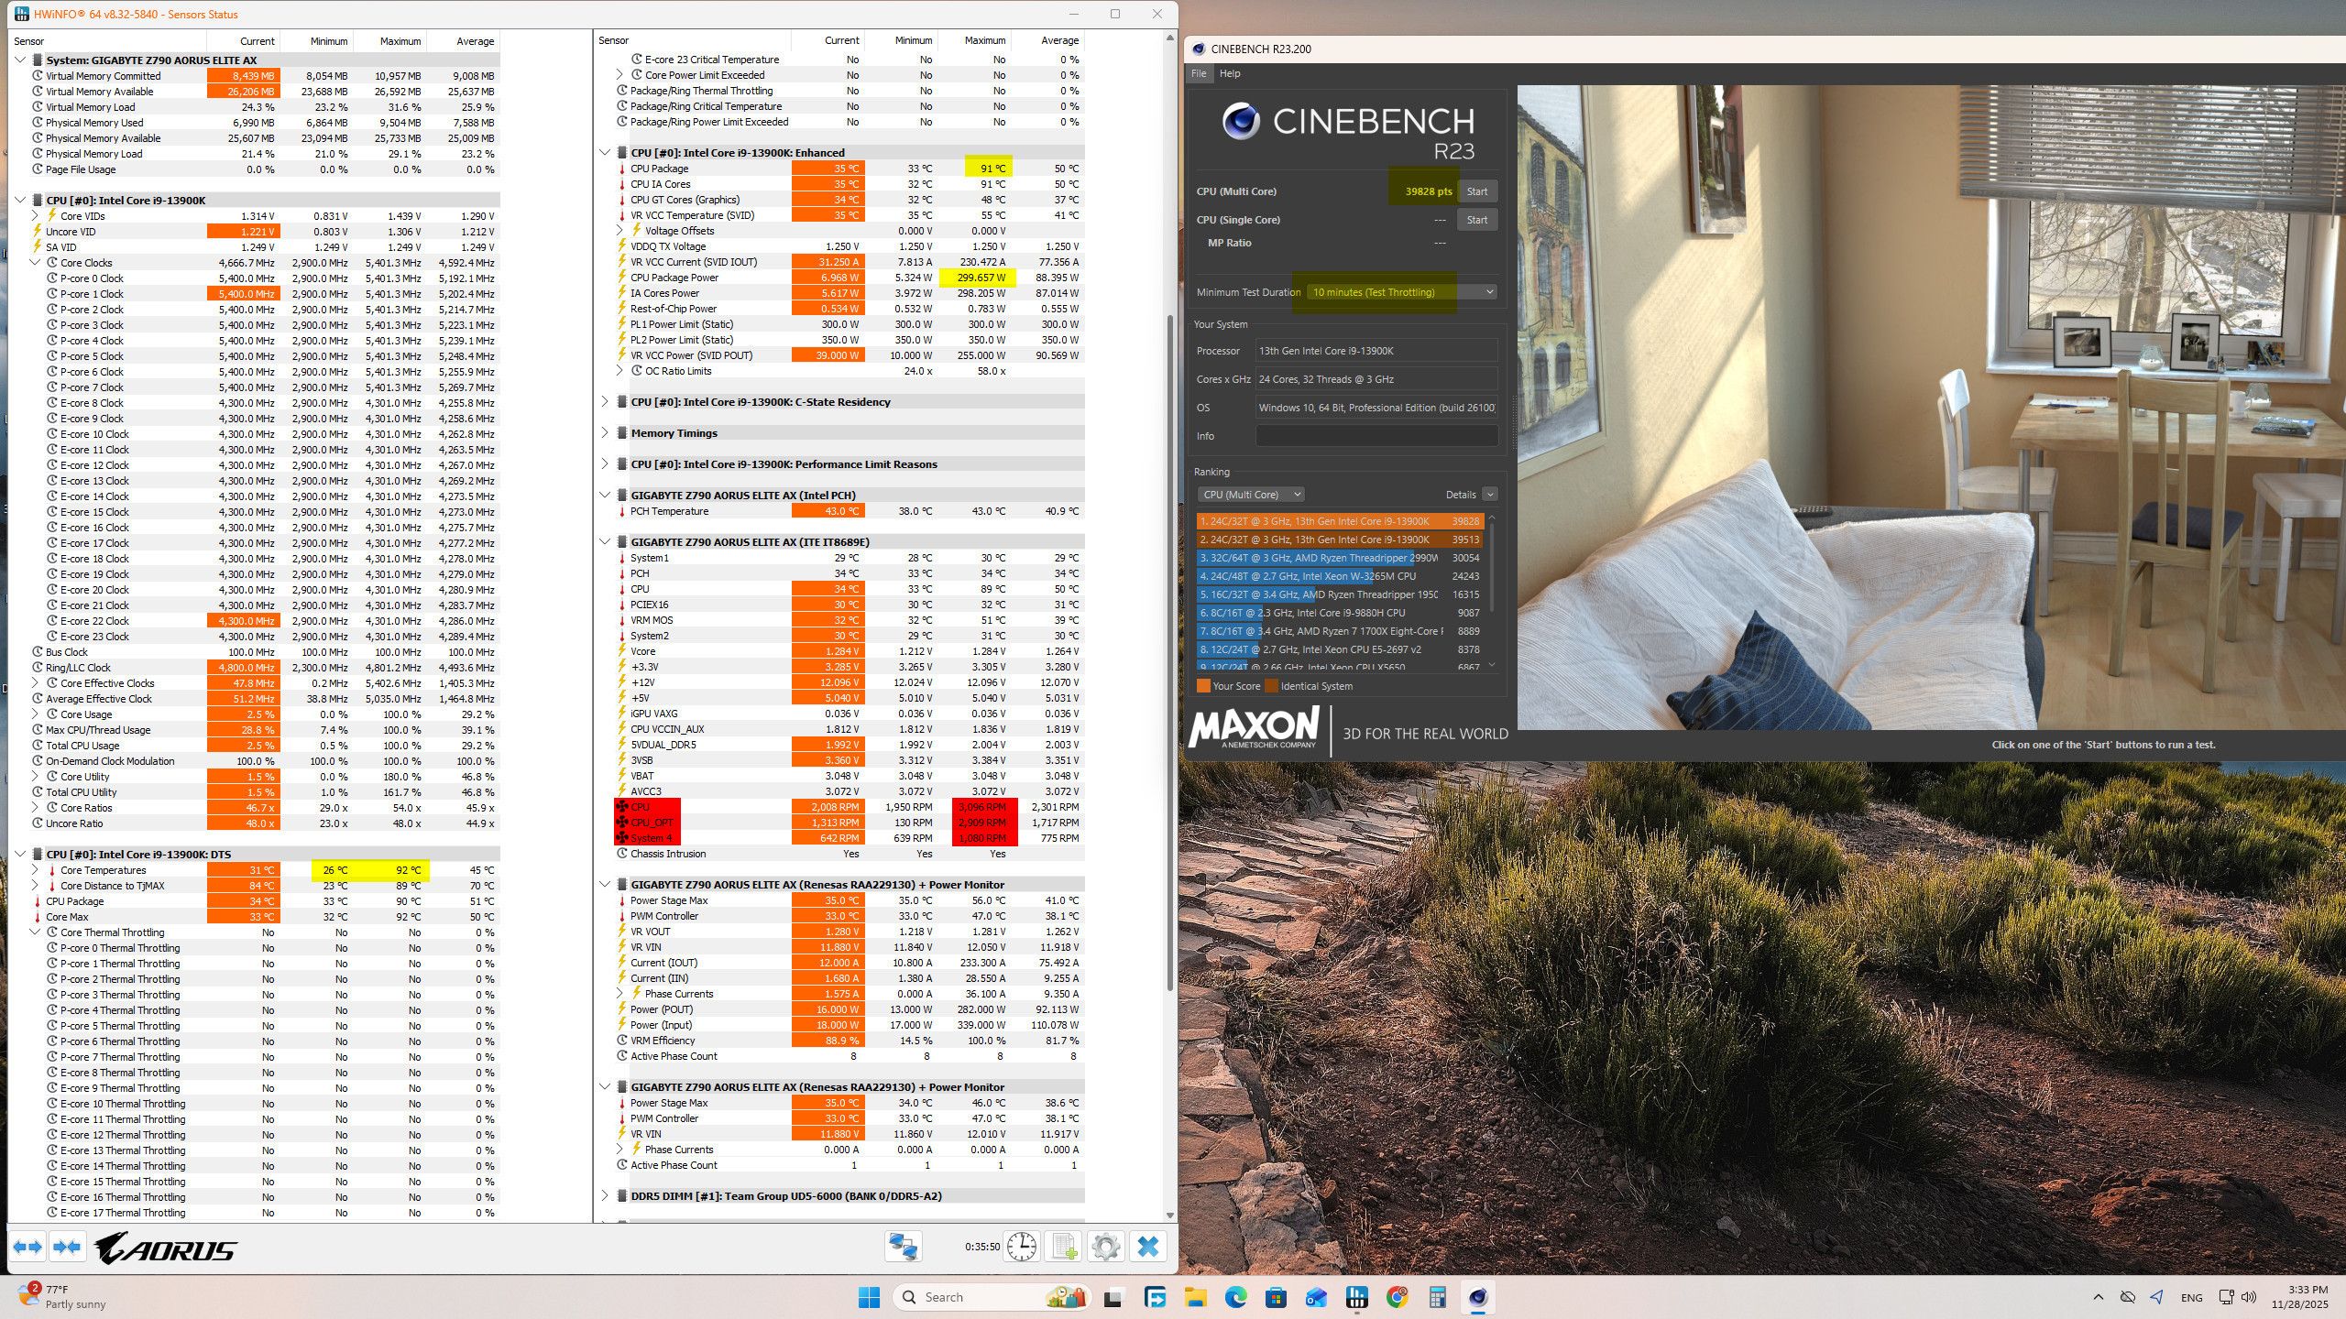Open Google Chrome from the taskbar

(x=1397, y=1297)
